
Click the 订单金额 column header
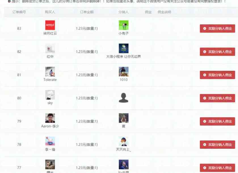point(87,12)
